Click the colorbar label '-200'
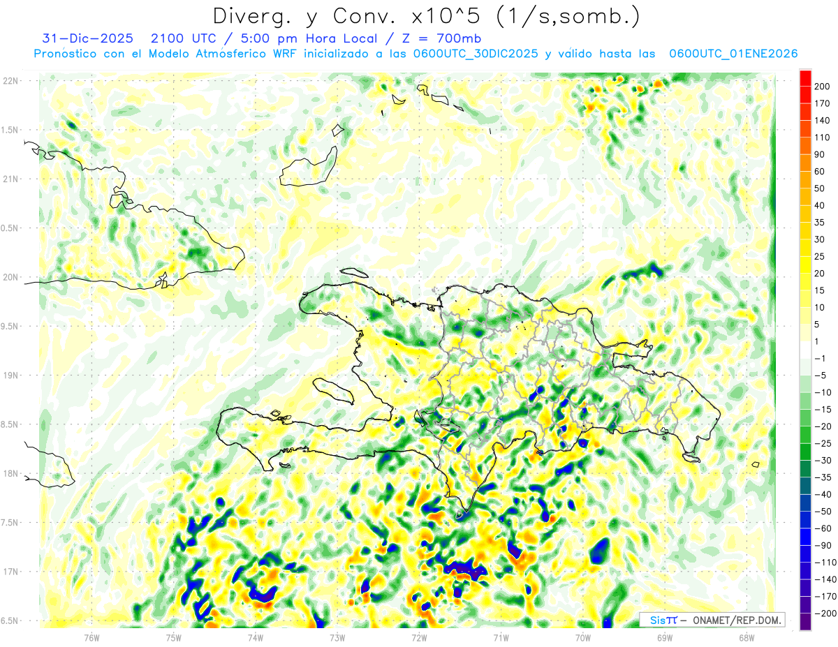 [826, 614]
